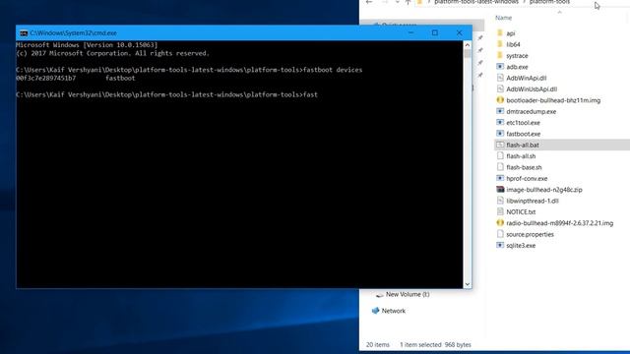The height and width of the screenshot is (354, 630).
Task: Select the libwinpthread-1.dll file name
Action: click(533, 201)
